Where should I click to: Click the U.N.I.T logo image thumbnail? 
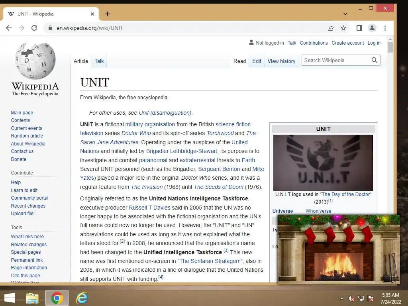click(x=323, y=163)
